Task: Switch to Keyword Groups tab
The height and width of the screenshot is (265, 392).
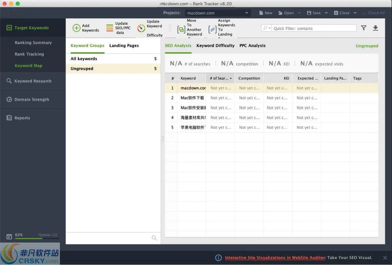Action: click(x=87, y=46)
